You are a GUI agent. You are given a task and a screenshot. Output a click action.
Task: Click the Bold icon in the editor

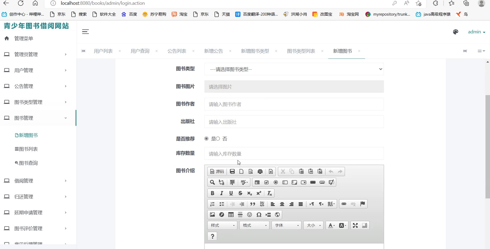(212, 193)
